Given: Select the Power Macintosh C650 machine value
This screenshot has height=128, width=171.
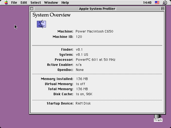Looking at the screenshot, I should 94,31.
